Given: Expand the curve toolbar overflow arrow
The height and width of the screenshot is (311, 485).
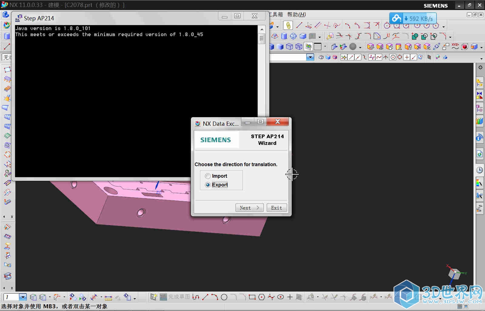Looking at the screenshot, I should pos(443,27).
